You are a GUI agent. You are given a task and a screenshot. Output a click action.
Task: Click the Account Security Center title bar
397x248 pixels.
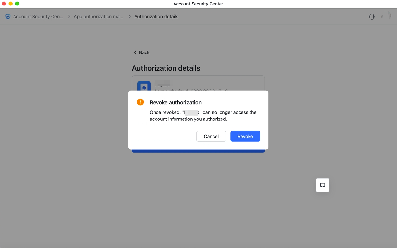coord(198,4)
